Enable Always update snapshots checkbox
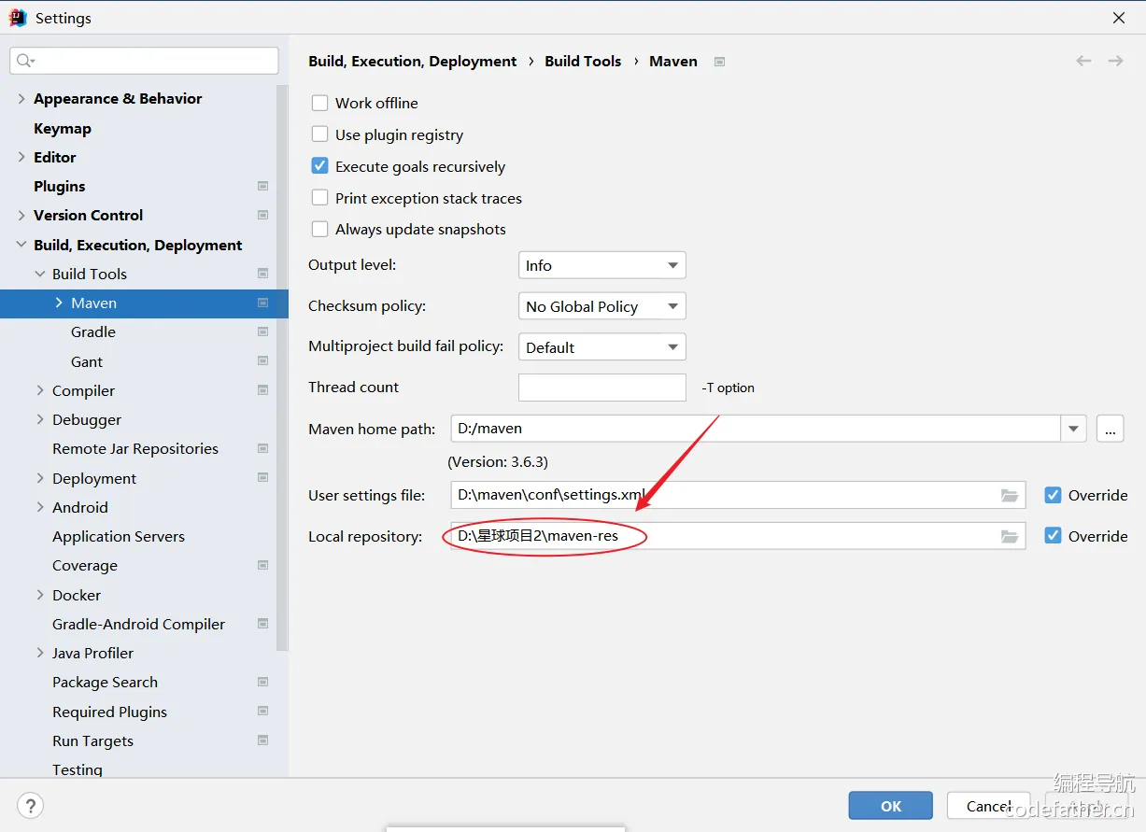The width and height of the screenshot is (1146, 832). tap(319, 230)
